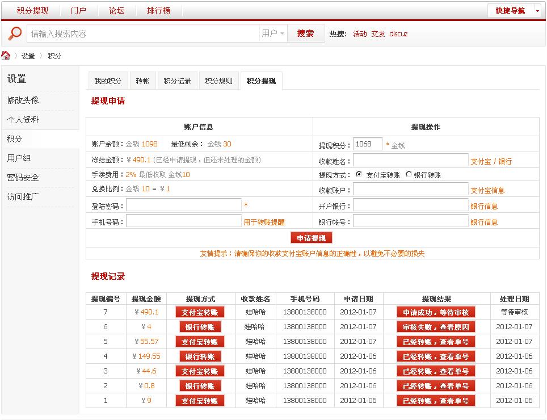Click the 申请提现 submit button
The image size is (547, 420).
[311, 238]
